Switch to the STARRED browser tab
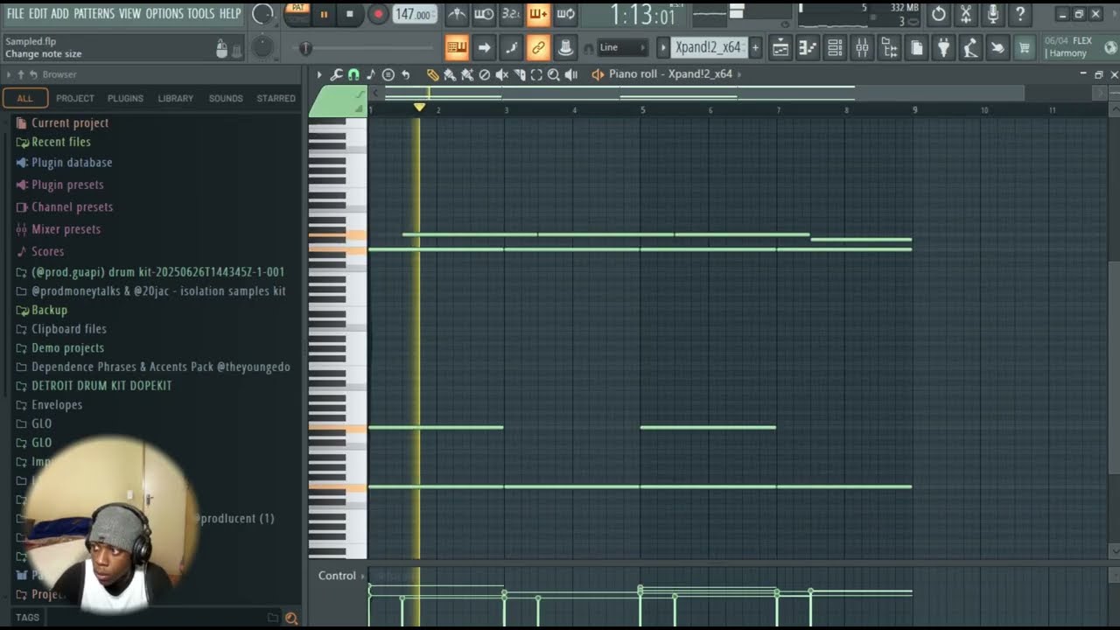1120x630 pixels. coord(276,98)
